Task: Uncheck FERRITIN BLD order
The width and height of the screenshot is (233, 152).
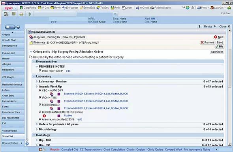Action: tap(40, 105)
